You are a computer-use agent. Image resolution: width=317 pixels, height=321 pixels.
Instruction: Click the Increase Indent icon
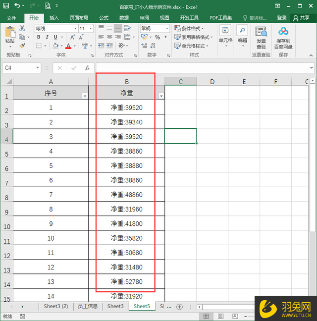click(x=109, y=46)
